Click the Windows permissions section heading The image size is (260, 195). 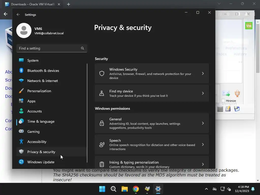[112, 109]
